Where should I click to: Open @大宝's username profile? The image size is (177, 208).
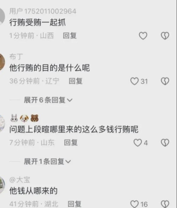(x=20, y=180)
